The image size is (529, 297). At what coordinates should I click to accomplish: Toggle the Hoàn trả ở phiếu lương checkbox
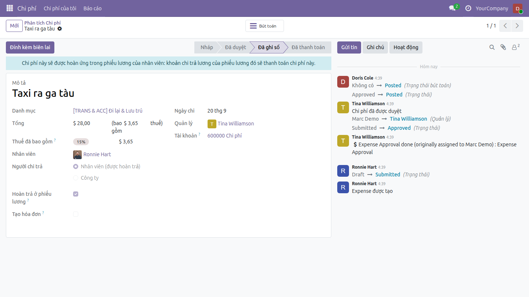coord(76,194)
